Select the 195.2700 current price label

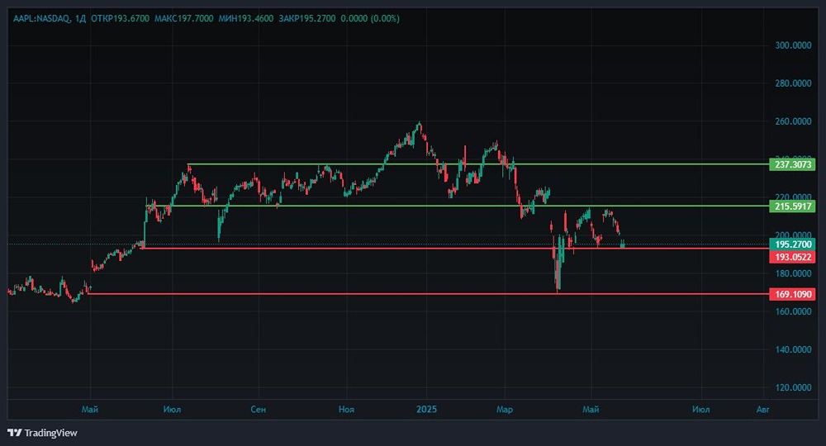(792, 244)
